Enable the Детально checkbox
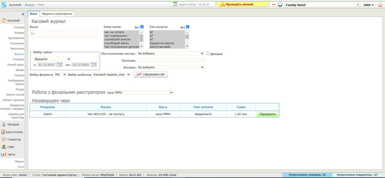 click(208, 54)
